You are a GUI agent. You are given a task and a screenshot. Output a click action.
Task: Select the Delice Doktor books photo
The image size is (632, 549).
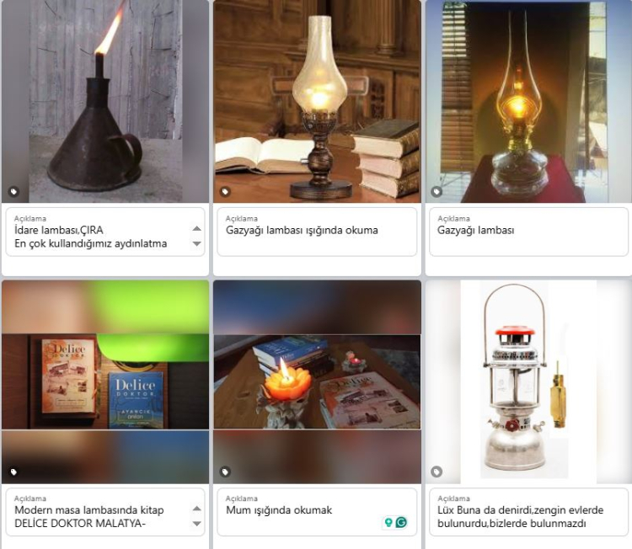(105, 381)
